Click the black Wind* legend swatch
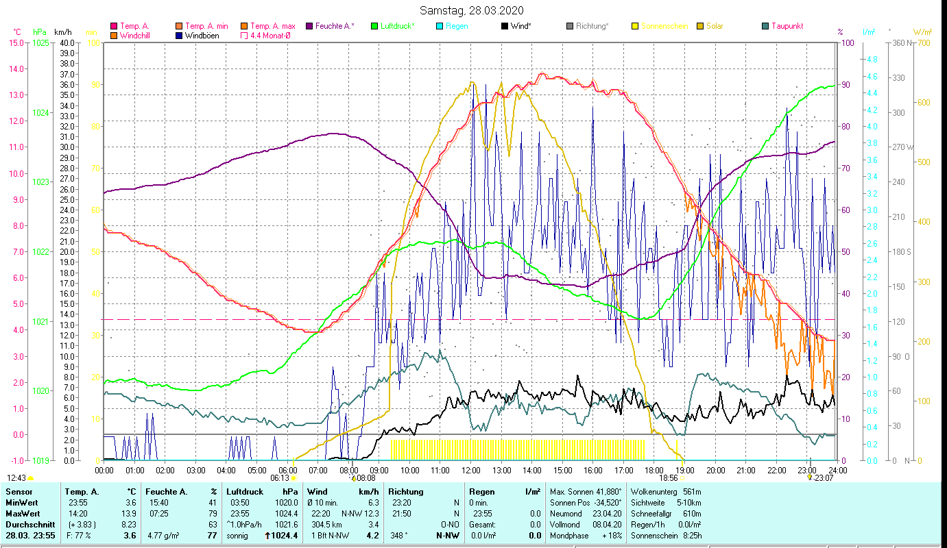 [x=505, y=27]
